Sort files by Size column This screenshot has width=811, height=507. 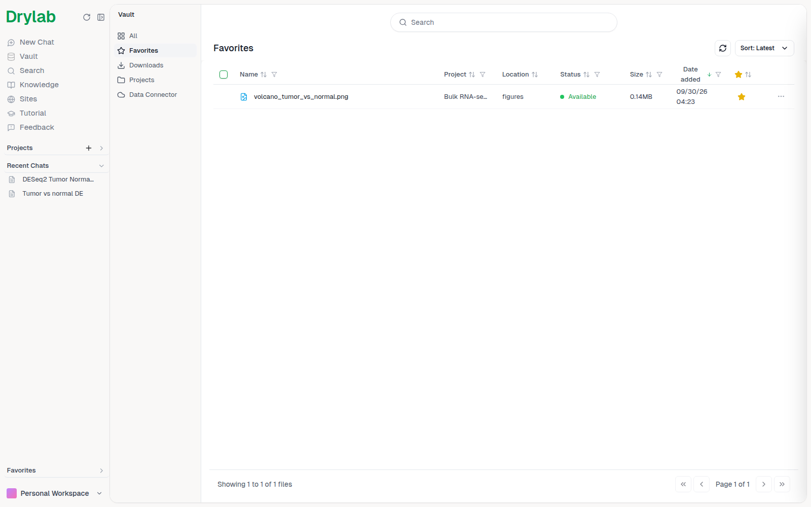(649, 75)
